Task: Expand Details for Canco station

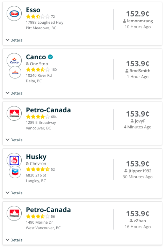Action: tap(14, 93)
